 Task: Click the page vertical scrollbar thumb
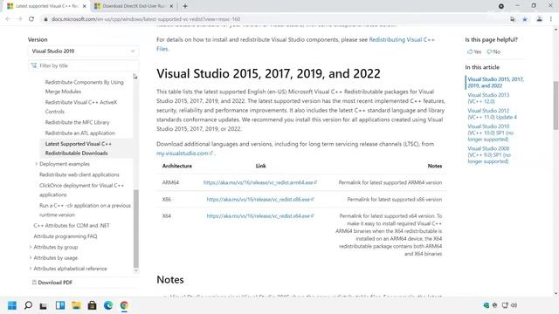click(556, 106)
